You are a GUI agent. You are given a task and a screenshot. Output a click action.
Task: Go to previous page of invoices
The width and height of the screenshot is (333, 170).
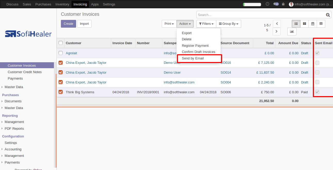click(x=277, y=24)
